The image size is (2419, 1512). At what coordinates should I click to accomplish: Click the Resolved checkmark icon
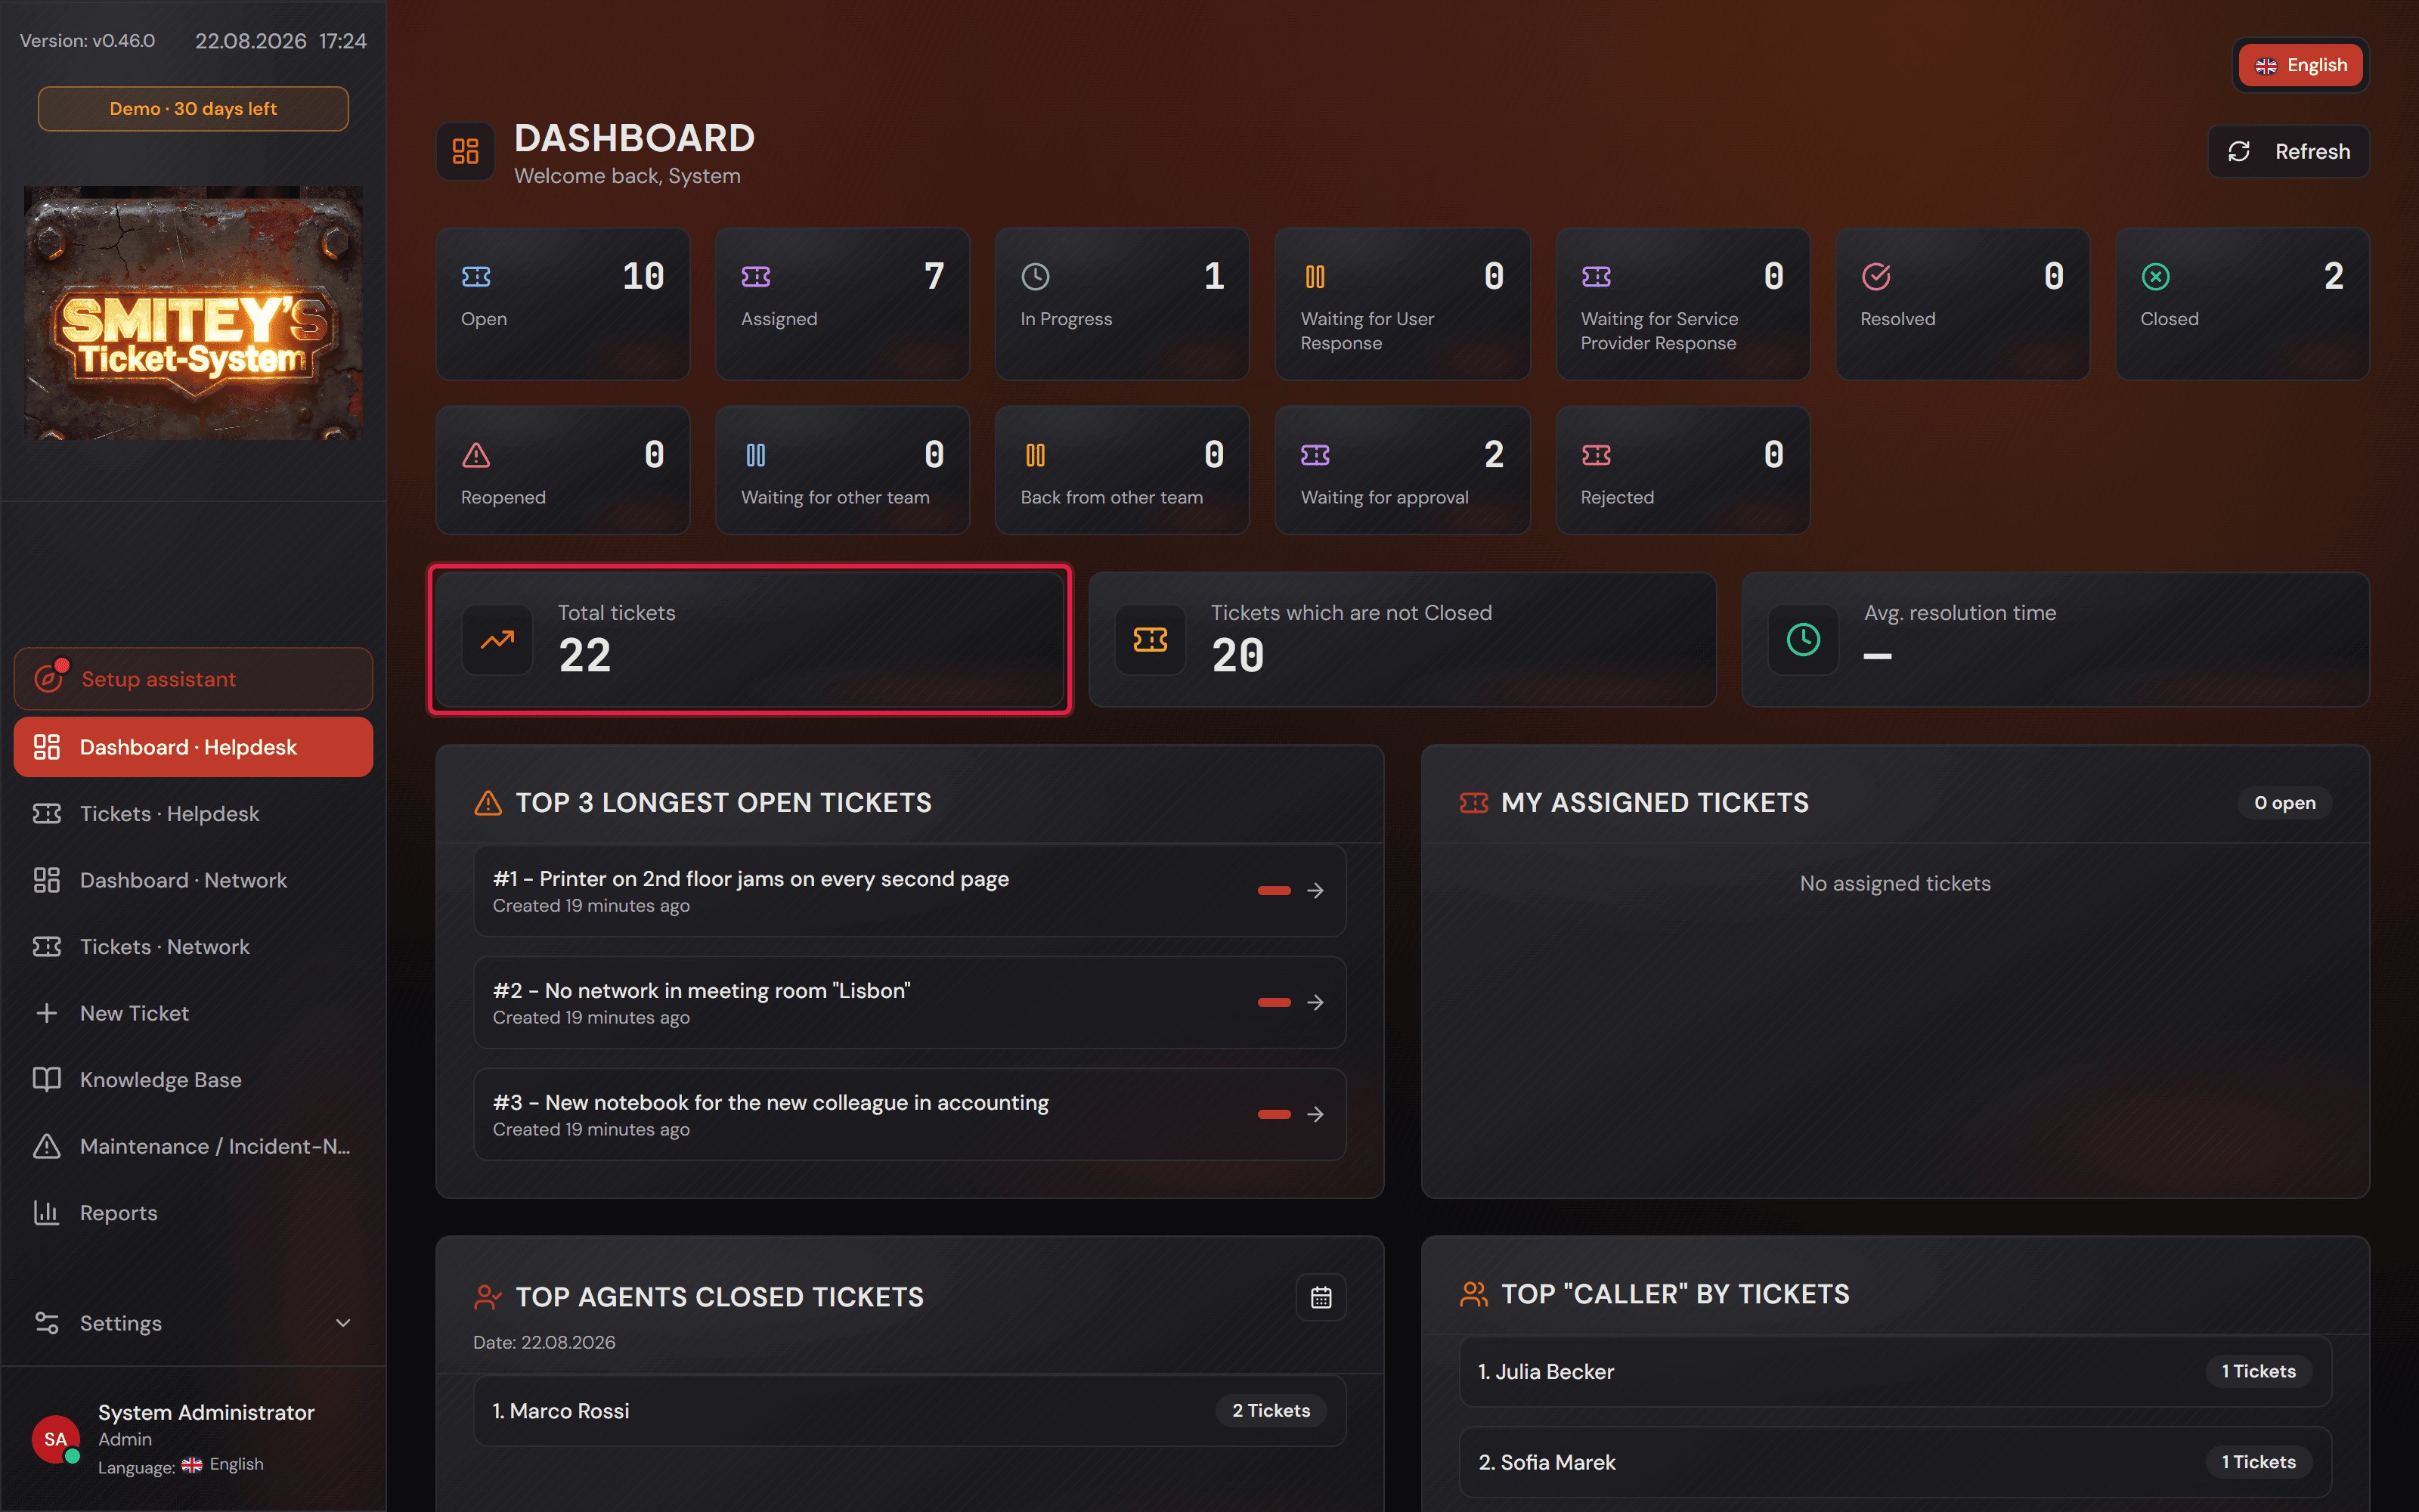click(1875, 277)
